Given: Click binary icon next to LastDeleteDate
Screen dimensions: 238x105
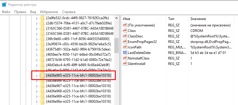Looking at the screenshot, I should pos(125,53).
